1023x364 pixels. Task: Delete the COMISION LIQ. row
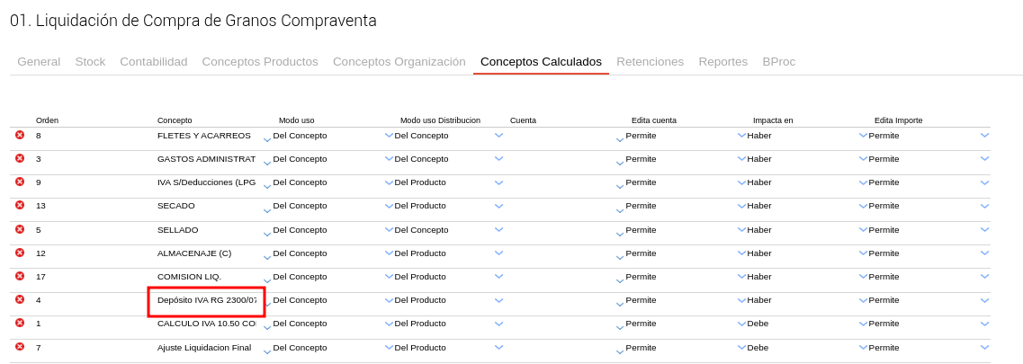20,276
